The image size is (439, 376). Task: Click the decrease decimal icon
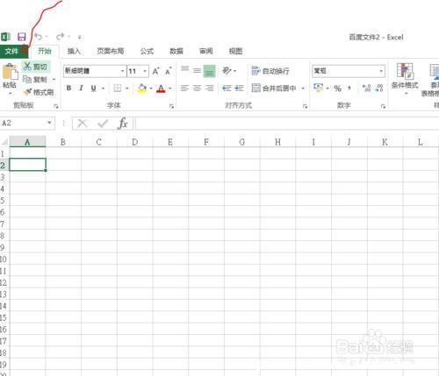379,88
